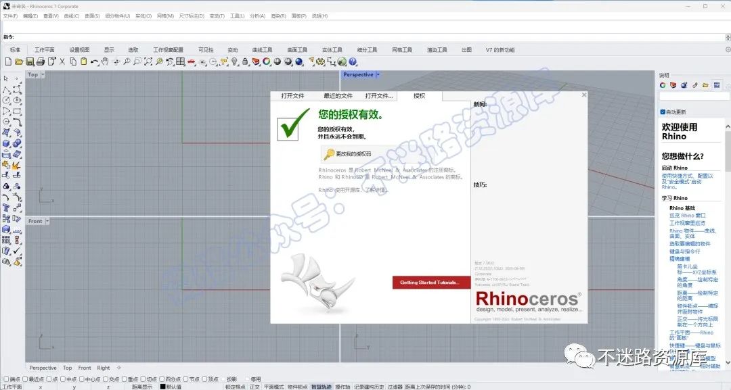Save the model using the diskette icon
731x390 pixels.
[x=29, y=62]
